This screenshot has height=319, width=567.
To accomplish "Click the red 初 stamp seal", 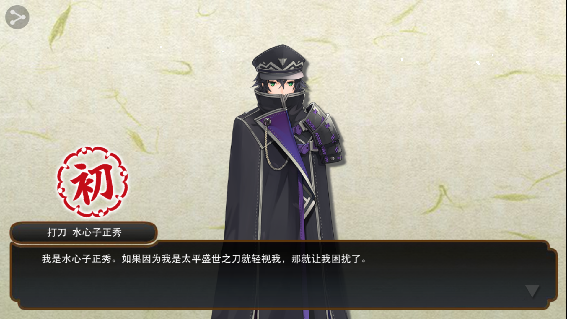I will click(x=92, y=182).
